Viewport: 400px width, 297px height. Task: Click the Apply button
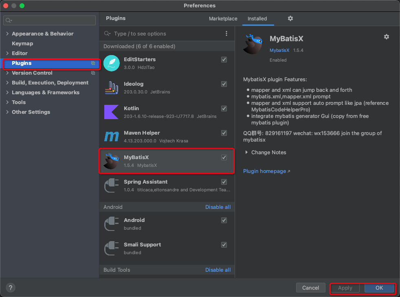(x=345, y=288)
